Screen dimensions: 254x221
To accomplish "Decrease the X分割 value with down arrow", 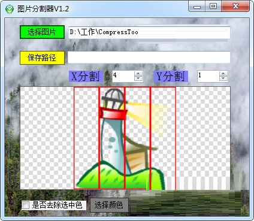I will (138, 78).
